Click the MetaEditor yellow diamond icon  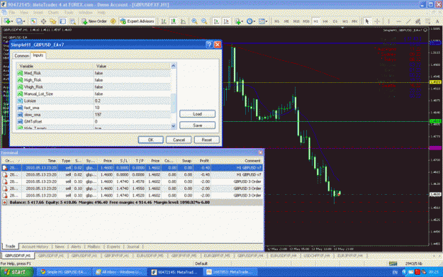coord(113,21)
